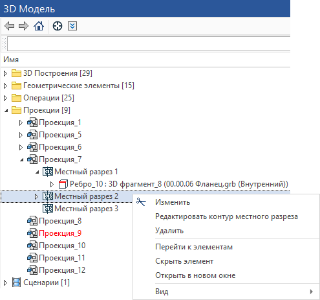Select Операции [25] label
This screenshot has height=300, width=320.
click(48, 98)
